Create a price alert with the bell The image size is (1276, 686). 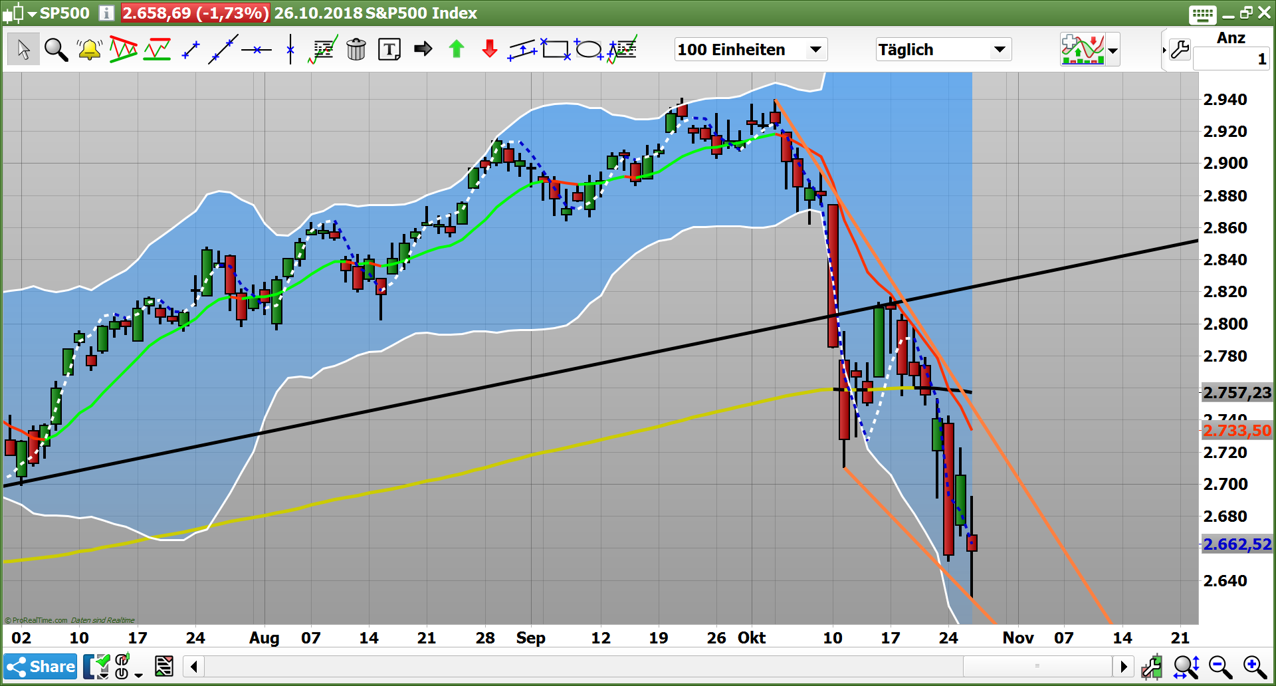pyautogui.click(x=89, y=49)
